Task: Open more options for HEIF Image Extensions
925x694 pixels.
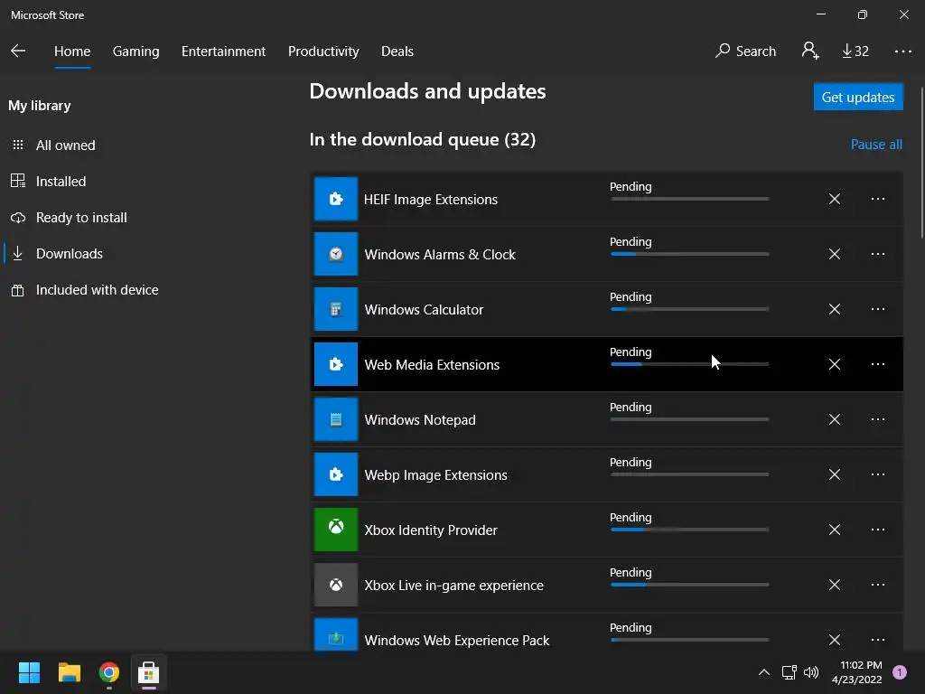Action: pos(878,199)
